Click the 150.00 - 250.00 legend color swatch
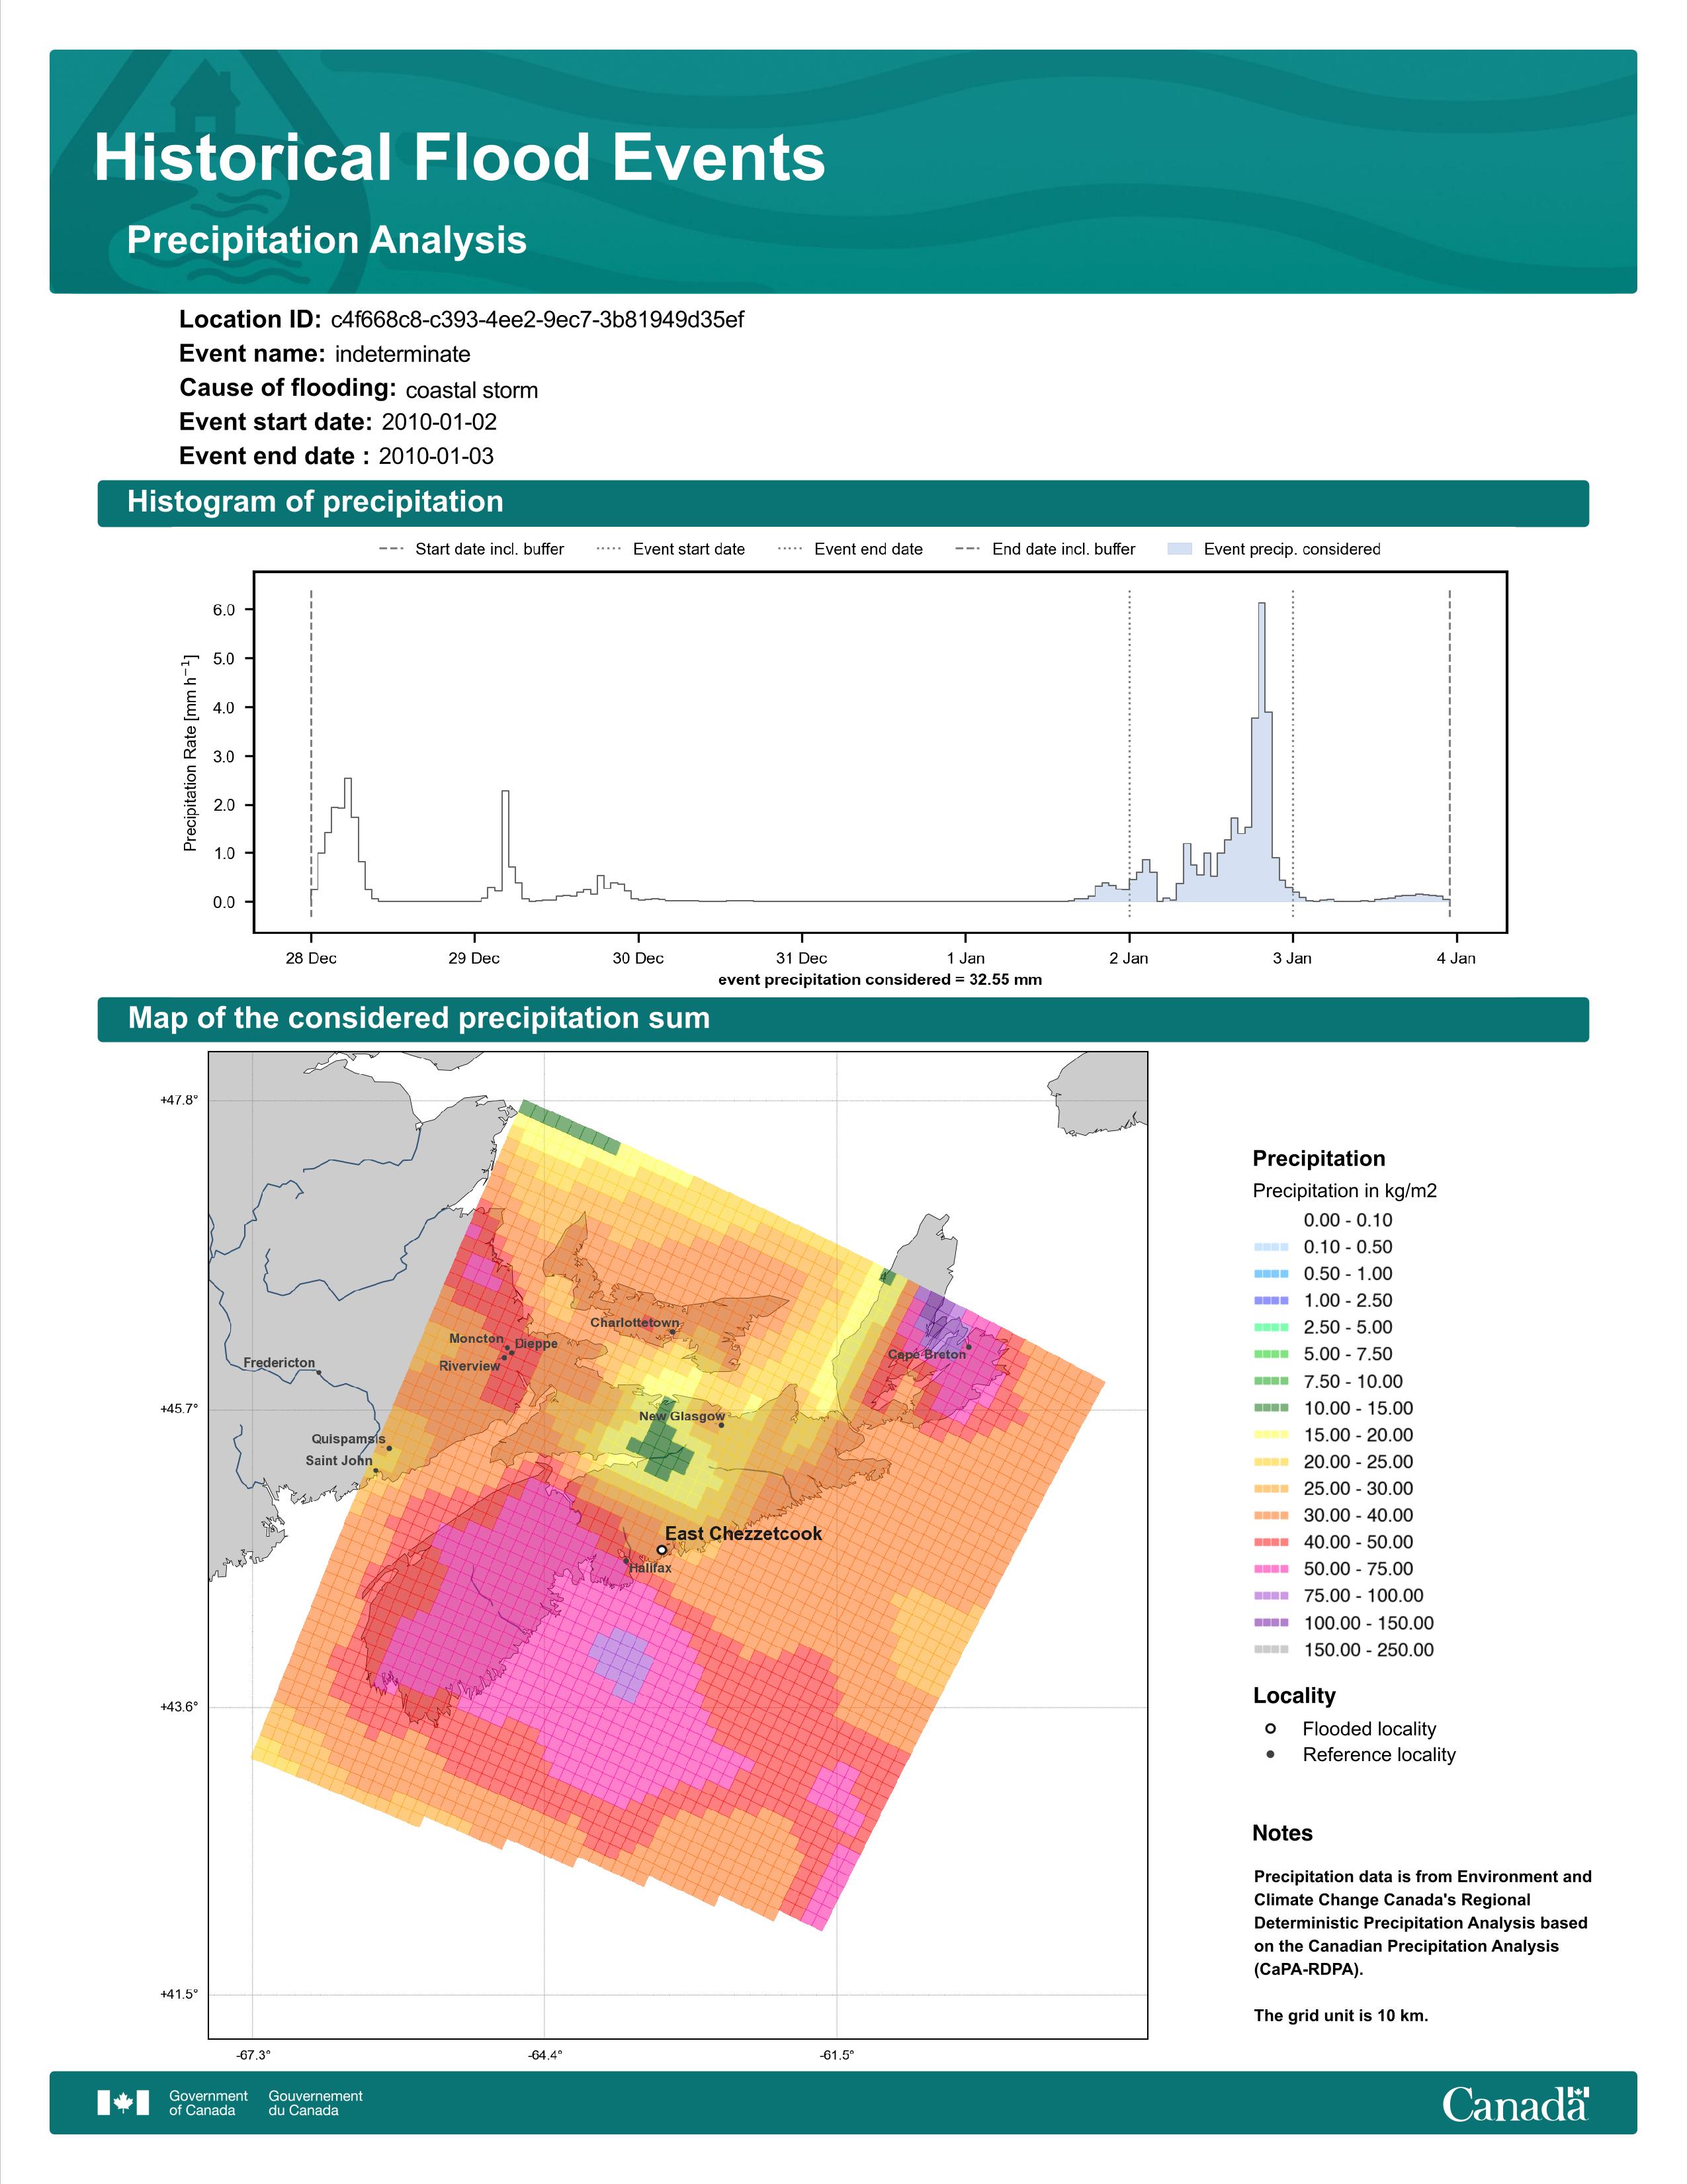Screen dimensions: 1687x2184 1272,1650
